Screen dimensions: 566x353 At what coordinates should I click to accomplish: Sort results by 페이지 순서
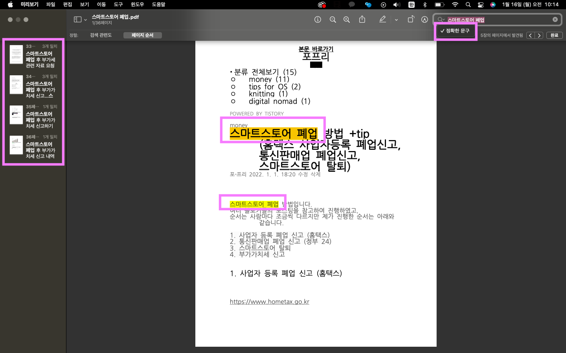142,35
